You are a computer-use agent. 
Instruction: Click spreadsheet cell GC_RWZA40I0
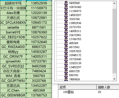(13, 47)
